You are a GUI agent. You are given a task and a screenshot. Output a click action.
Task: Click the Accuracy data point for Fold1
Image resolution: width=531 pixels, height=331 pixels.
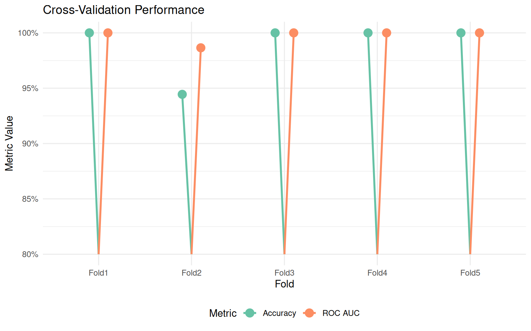[89, 33]
